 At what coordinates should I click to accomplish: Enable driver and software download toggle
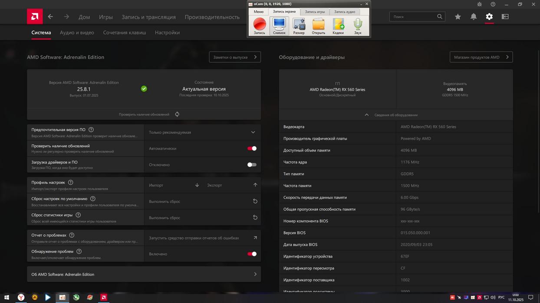click(x=252, y=165)
